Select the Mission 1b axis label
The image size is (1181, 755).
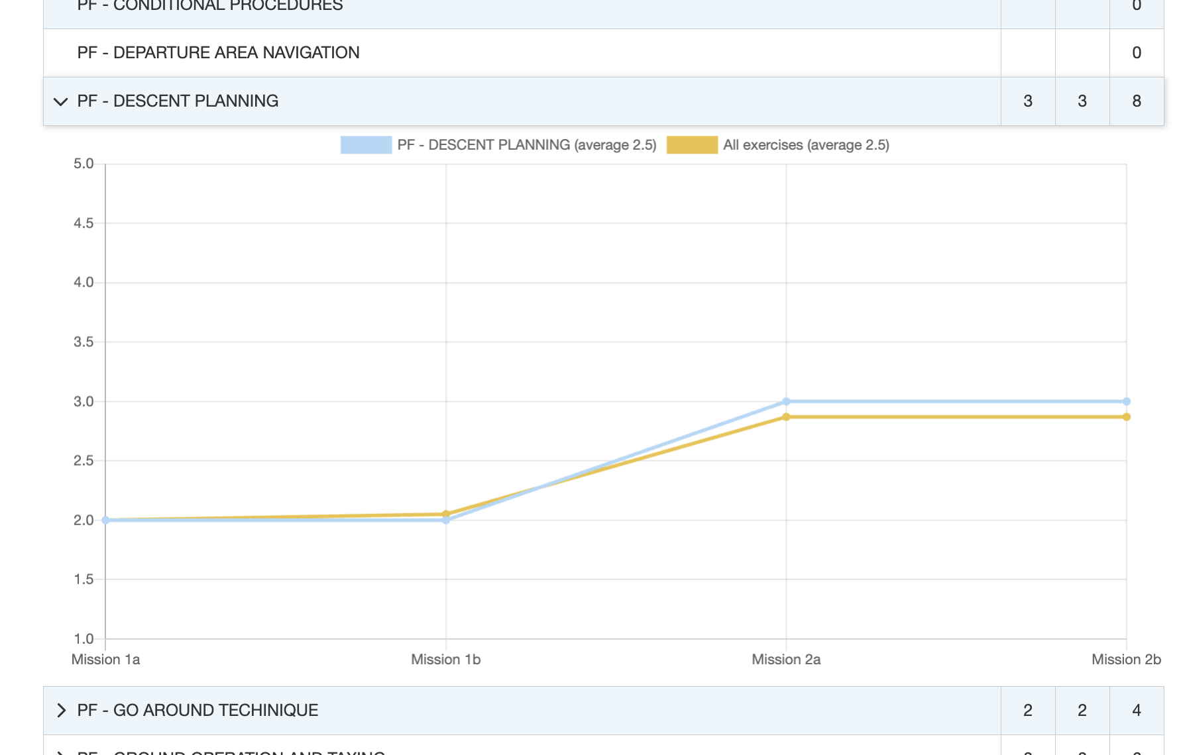(445, 659)
